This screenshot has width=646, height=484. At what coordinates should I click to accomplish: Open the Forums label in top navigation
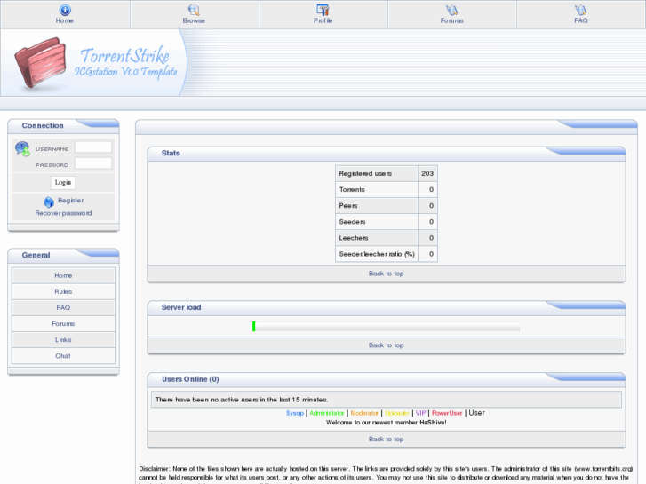[x=451, y=20]
